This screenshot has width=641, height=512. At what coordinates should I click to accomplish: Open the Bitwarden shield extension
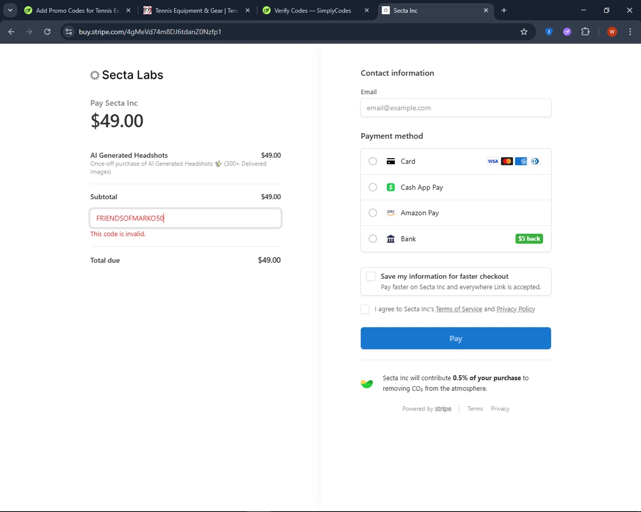click(549, 32)
